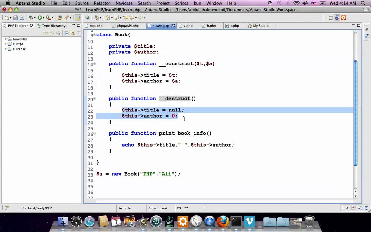371x232 pixels.
Task: Toggle the highlighted marker toolbar button
Action: [x=78, y=18]
